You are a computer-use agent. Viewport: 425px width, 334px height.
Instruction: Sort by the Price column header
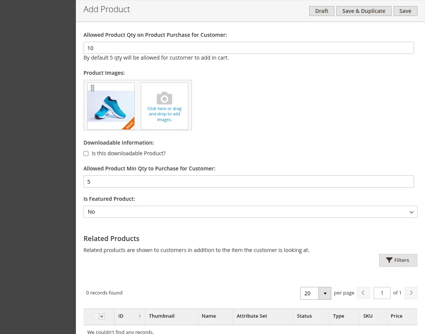[x=397, y=316]
